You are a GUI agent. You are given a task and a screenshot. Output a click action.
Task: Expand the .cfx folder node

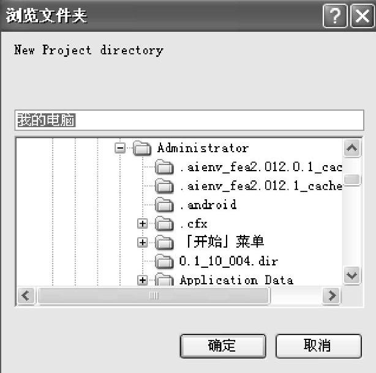tap(143, 224)
